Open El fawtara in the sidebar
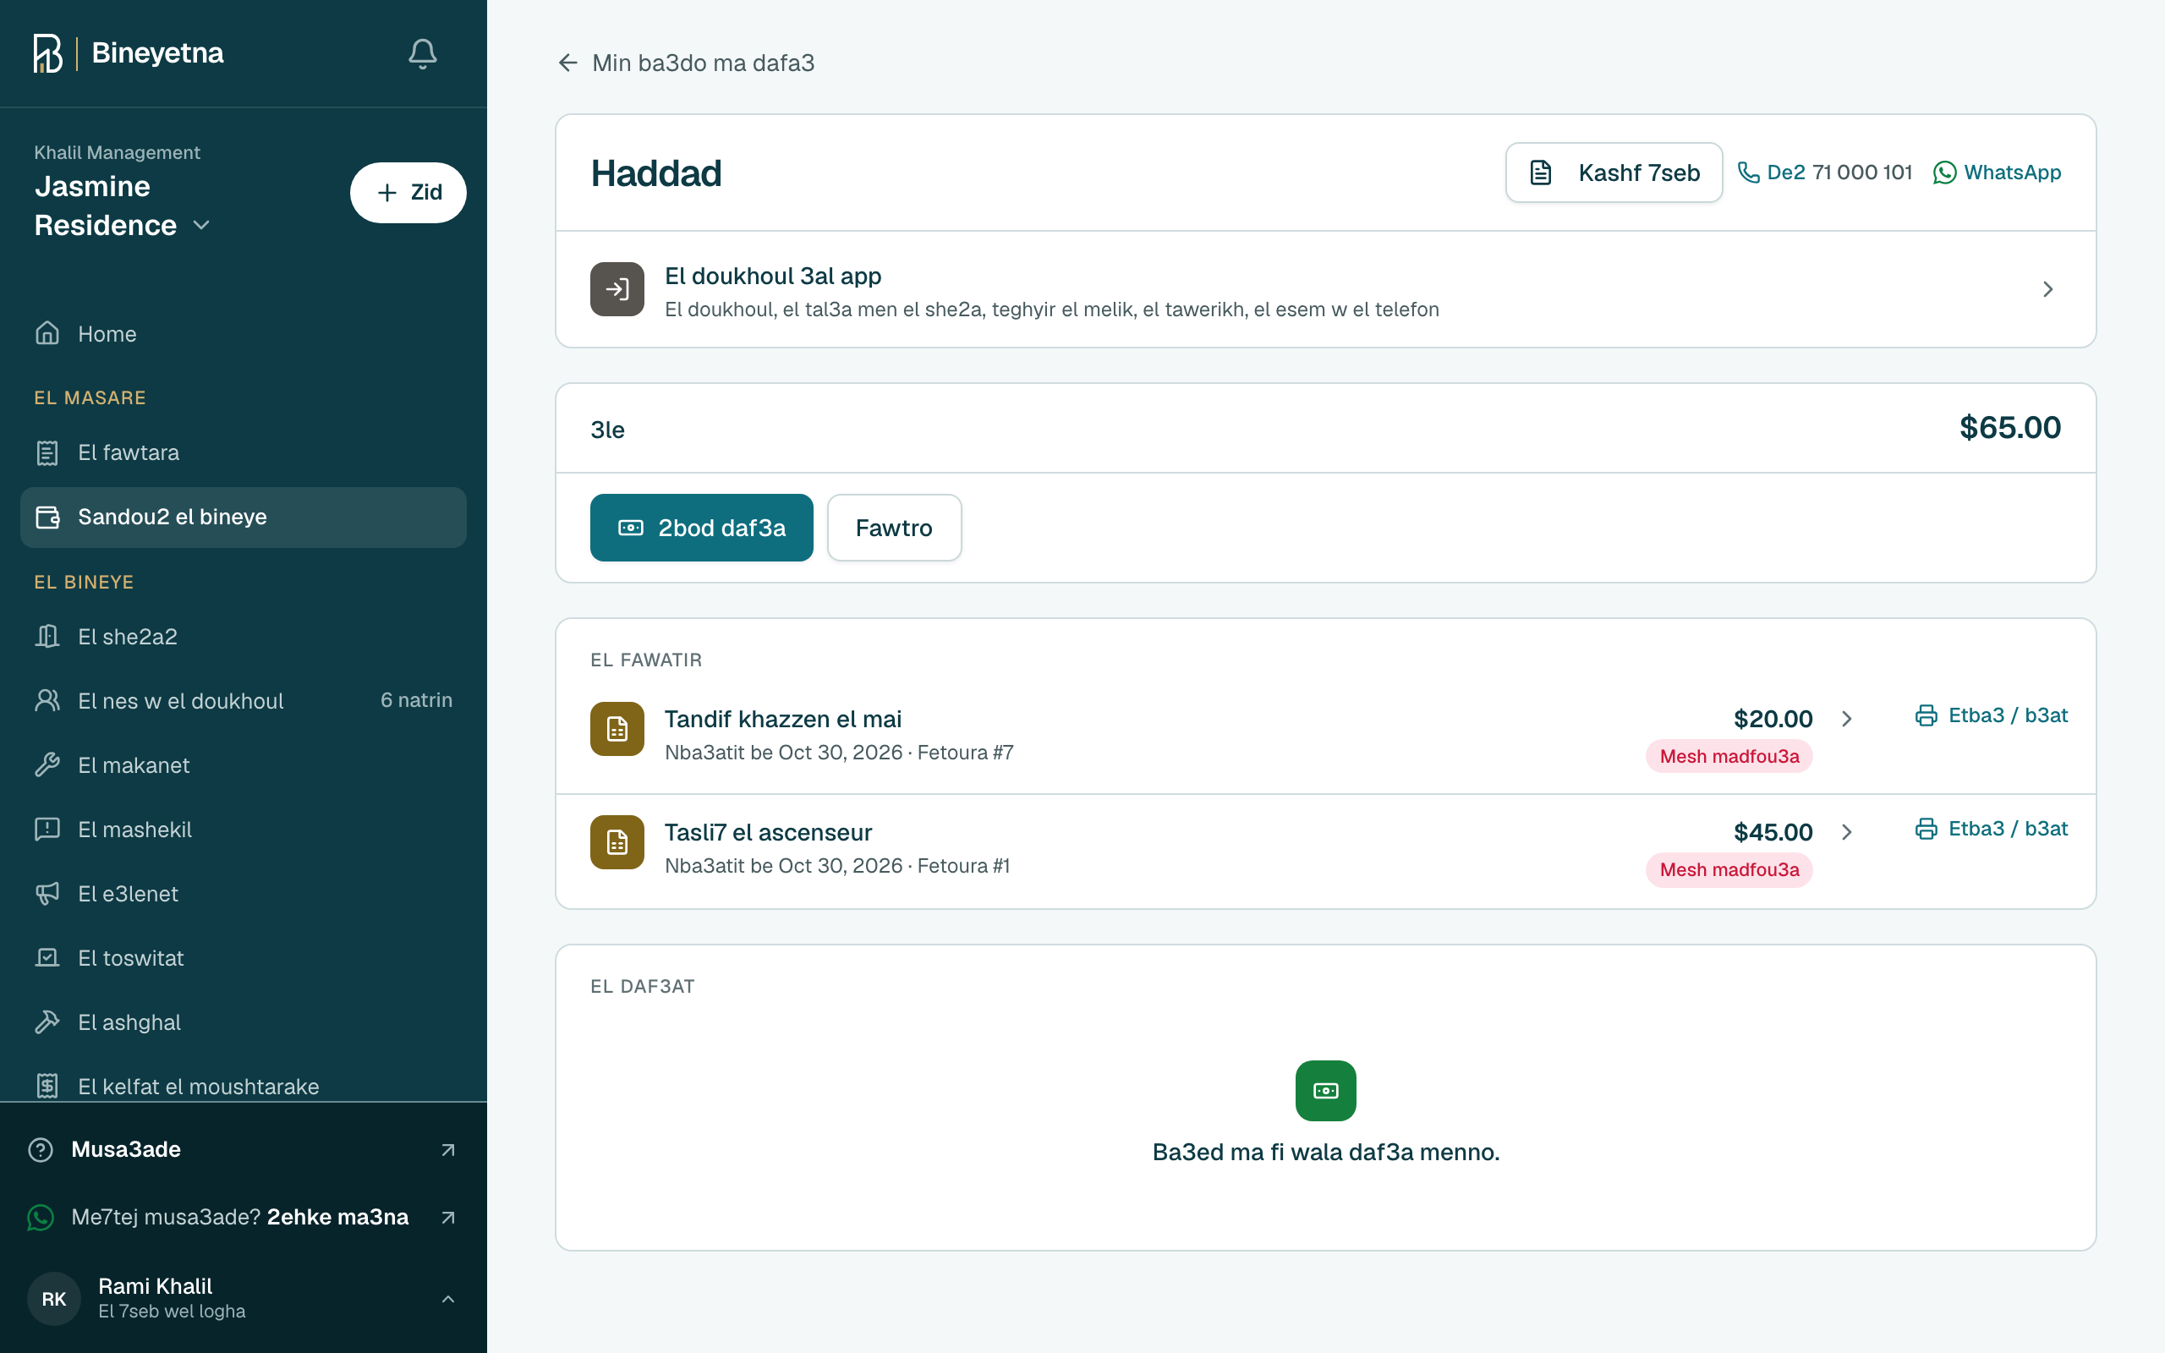 tap(244, 452)
